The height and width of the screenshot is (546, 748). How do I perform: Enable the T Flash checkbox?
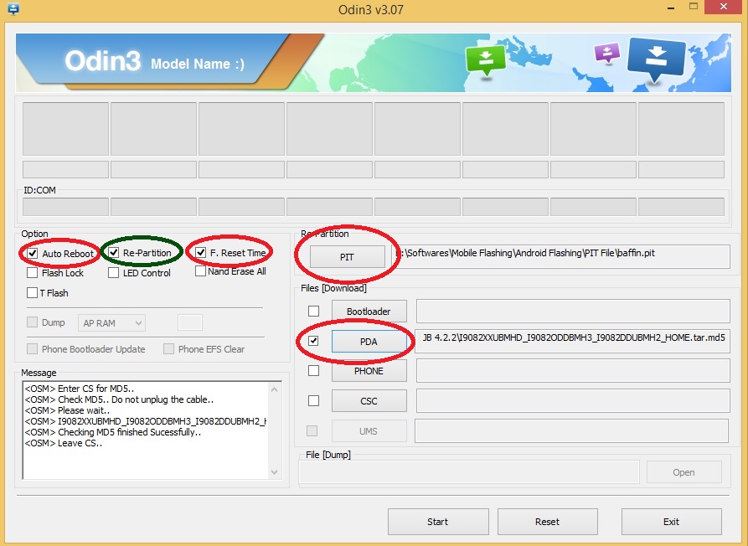(x=33, y=293)
